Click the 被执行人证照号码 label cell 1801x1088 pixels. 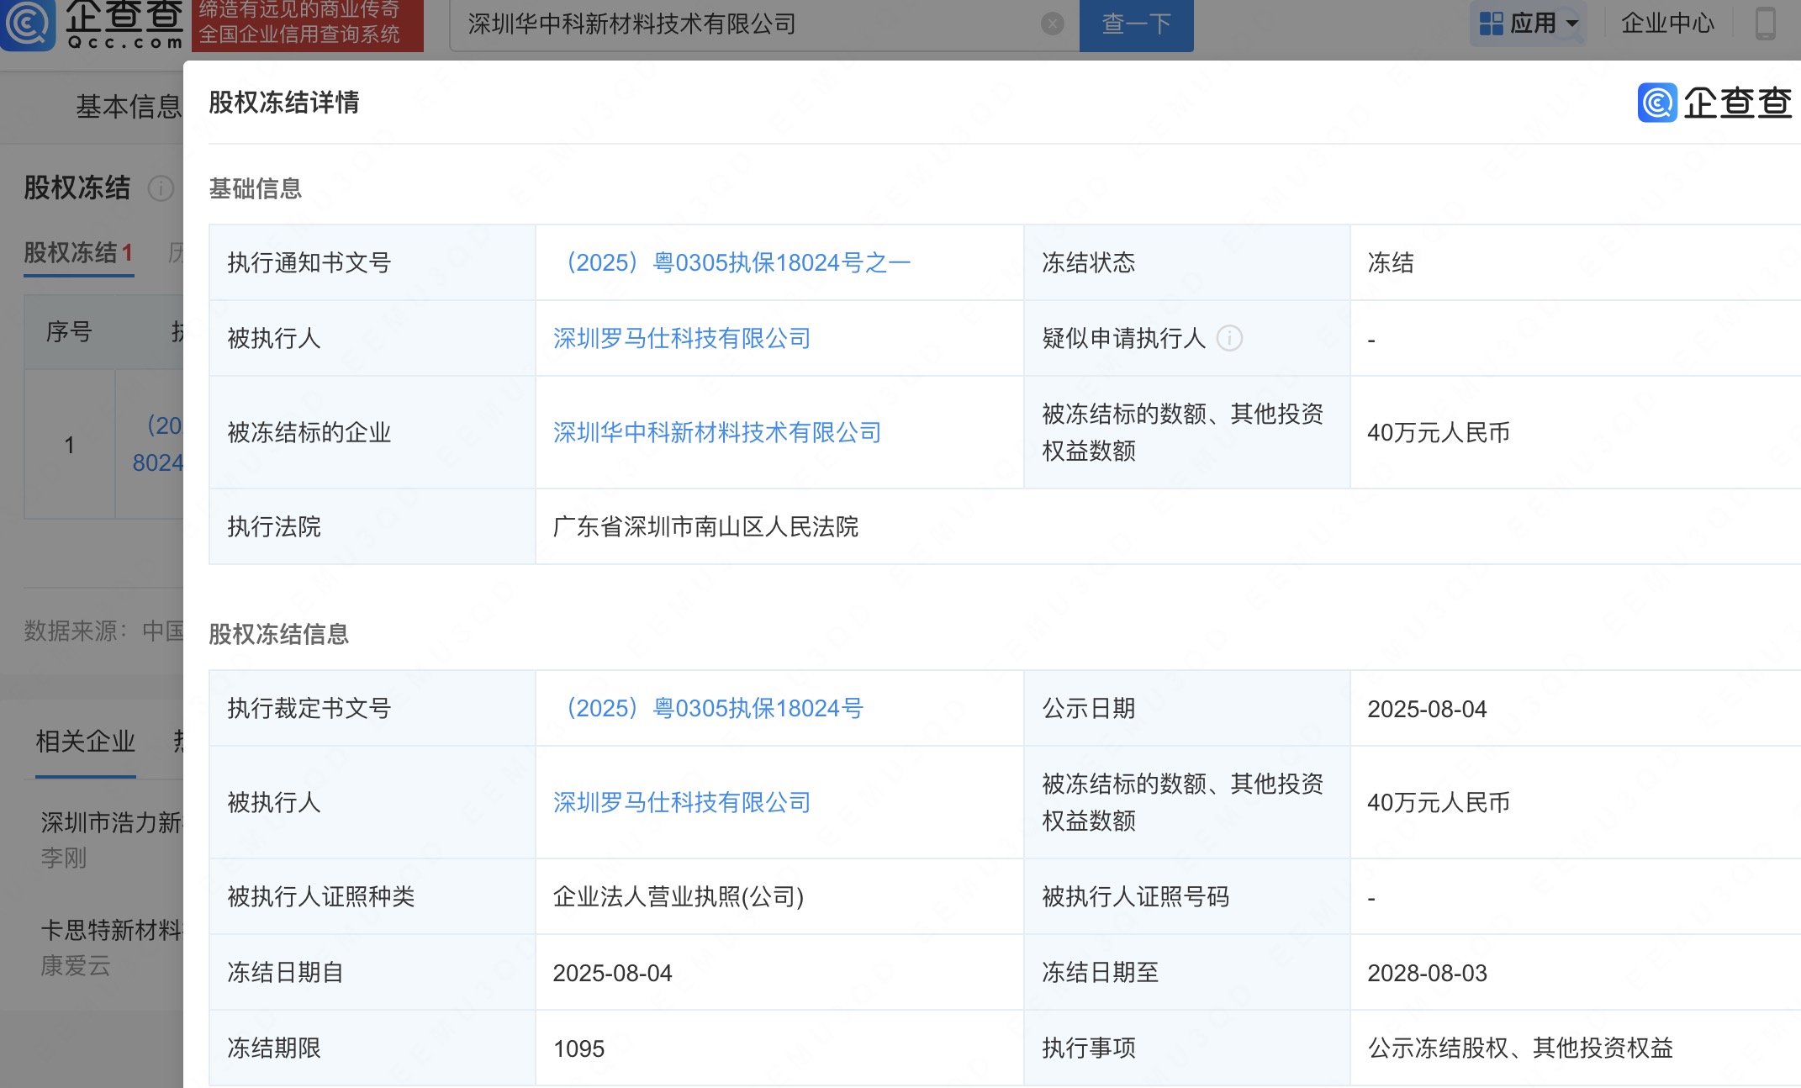1186,896
